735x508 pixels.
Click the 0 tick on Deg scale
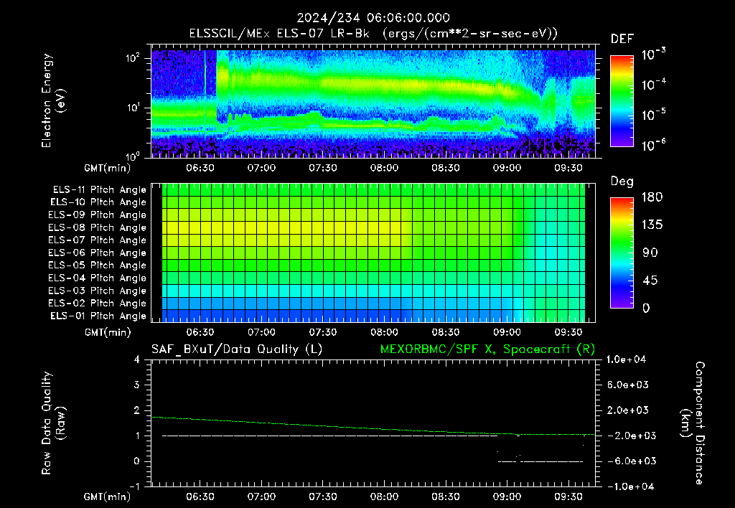click(x=646, y=308)
